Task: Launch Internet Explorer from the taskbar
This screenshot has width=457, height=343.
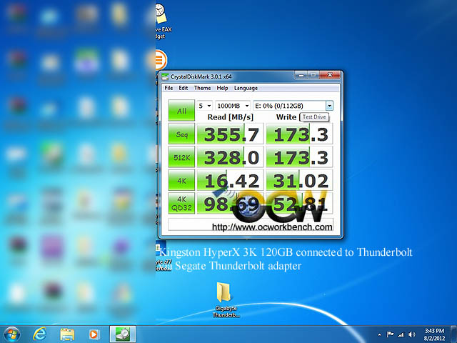Action: [x=40, y=334]
